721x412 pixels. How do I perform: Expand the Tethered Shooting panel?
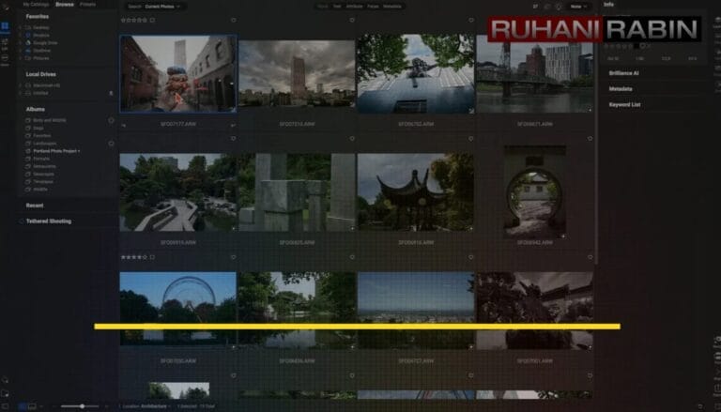coord(48,221)
